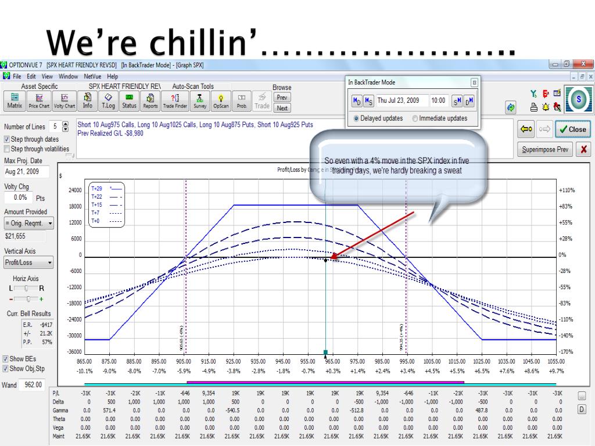Open the Survey auto-scan tool
Screen dimensions: 595x446
[200, 101]
